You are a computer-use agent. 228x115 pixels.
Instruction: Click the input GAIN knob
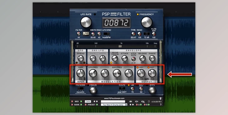click(x=81, y=73)
